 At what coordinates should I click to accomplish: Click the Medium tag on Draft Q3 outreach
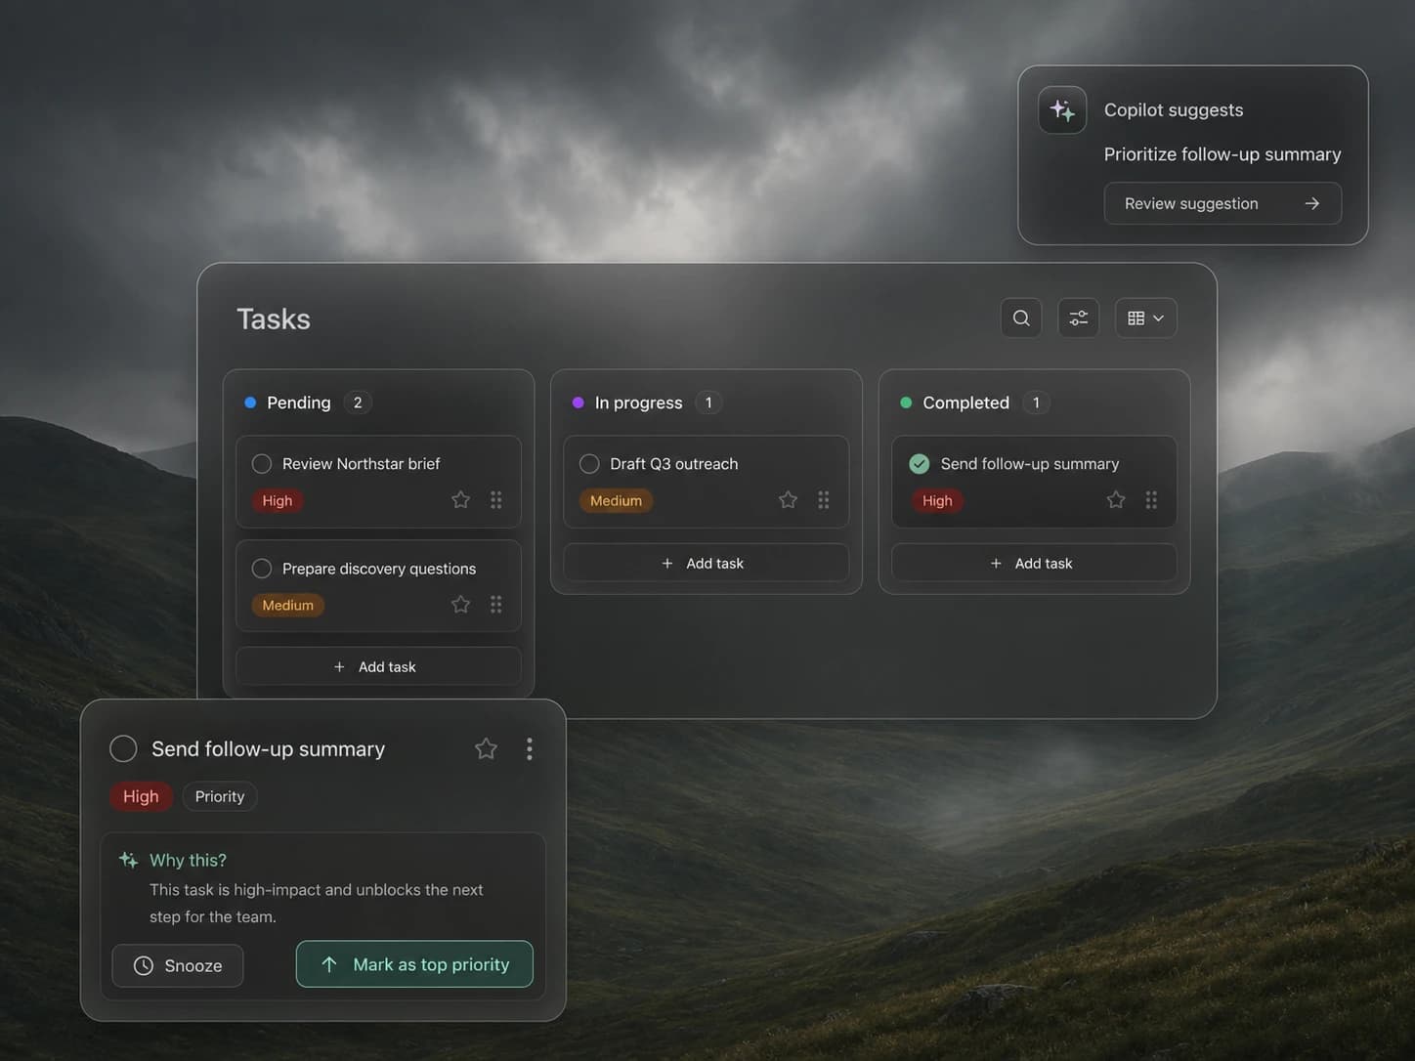(x=616, y=500)
